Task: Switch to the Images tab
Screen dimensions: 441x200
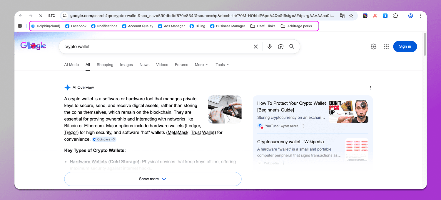Action: click(126, 65)
